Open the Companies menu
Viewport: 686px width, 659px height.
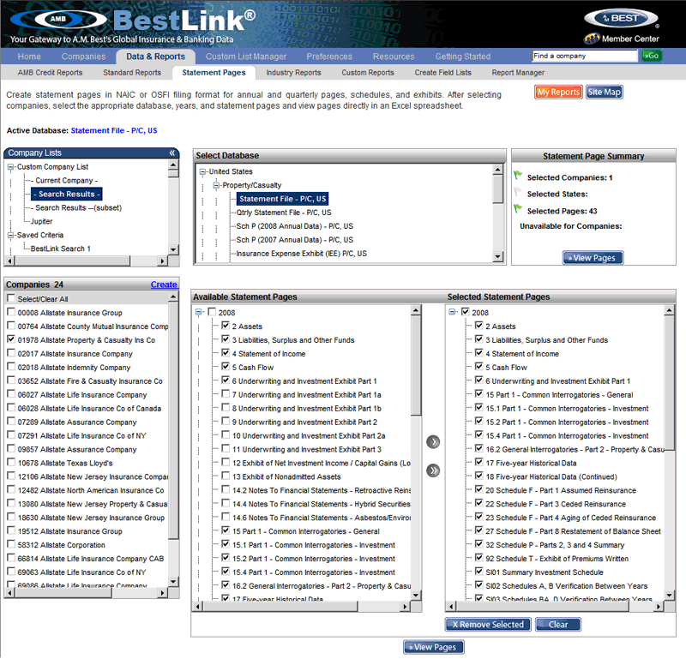pyautogui.click(x=83, y=57)
